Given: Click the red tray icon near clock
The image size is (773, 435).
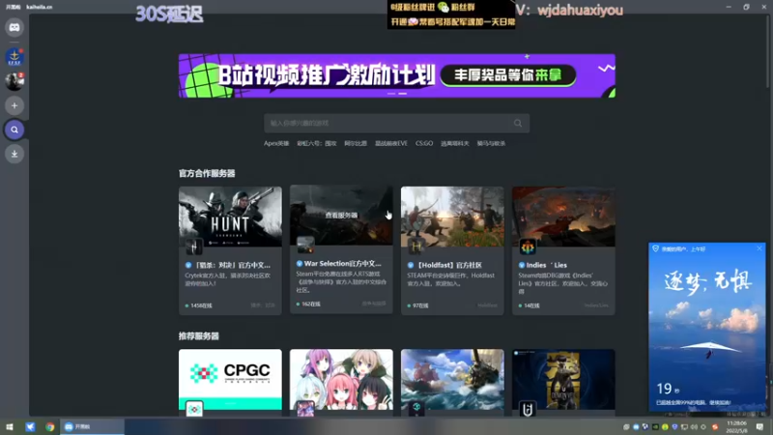Looking at the screenshot, I should click(x=715, y=427).
